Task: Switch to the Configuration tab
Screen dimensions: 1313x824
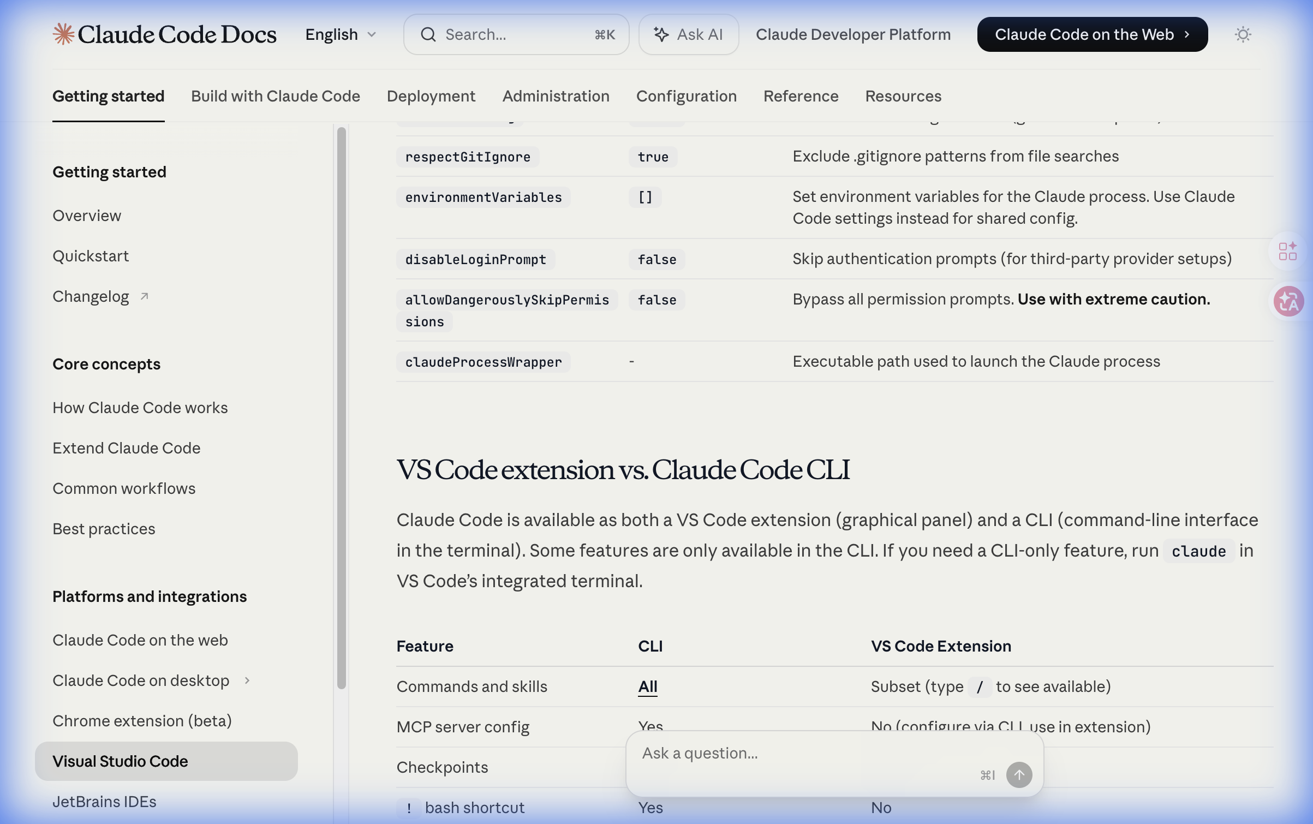Action: click(x=686, y=96)
